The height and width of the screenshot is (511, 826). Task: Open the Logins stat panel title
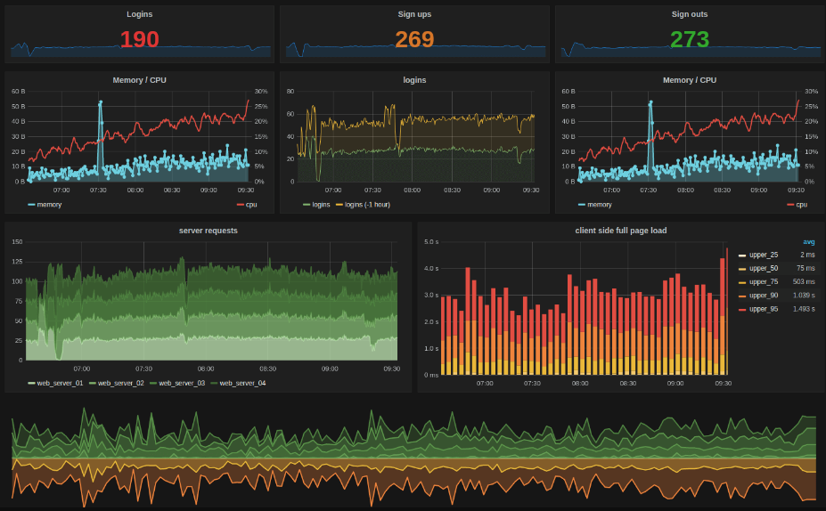139,14
